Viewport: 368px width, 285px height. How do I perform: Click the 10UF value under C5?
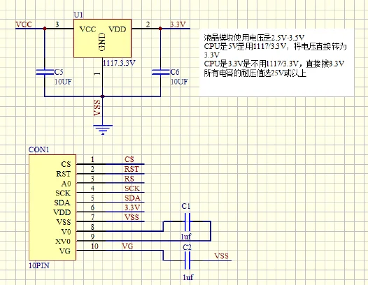[x=63, y=82]
